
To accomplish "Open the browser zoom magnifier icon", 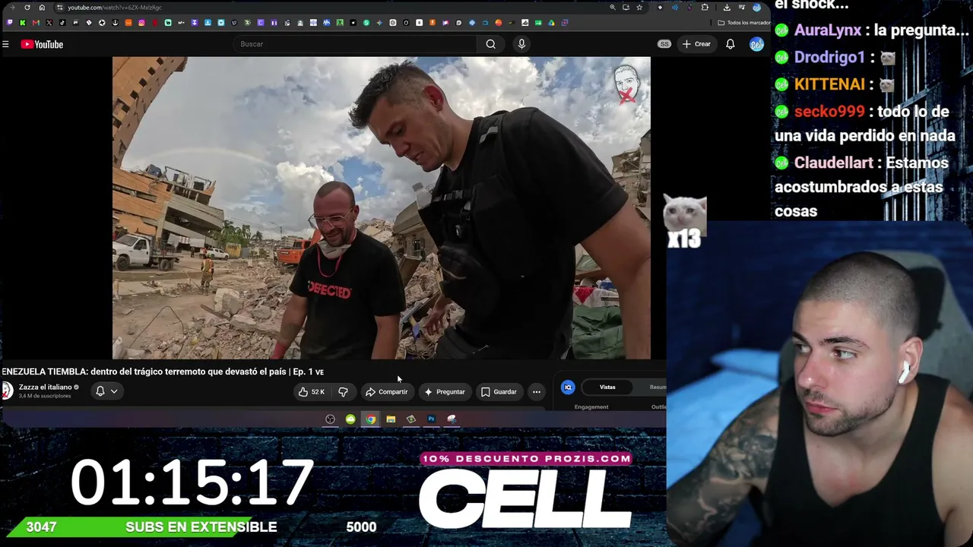I will pos(613,8).
